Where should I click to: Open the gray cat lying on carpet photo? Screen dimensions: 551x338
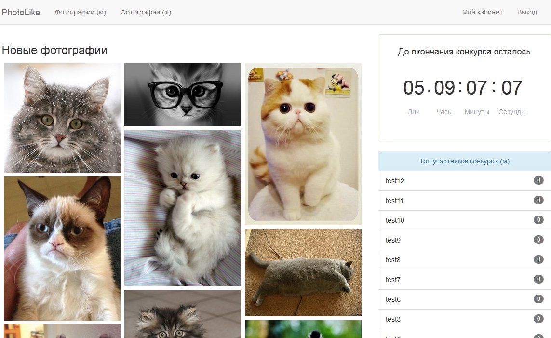303,272
